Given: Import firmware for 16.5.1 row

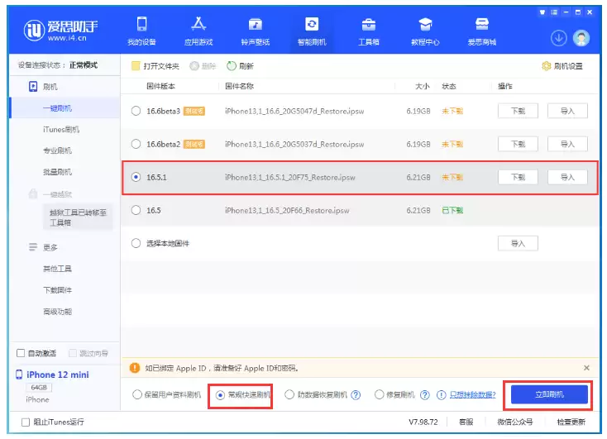Looking at the screenshot, I should 567,177.
